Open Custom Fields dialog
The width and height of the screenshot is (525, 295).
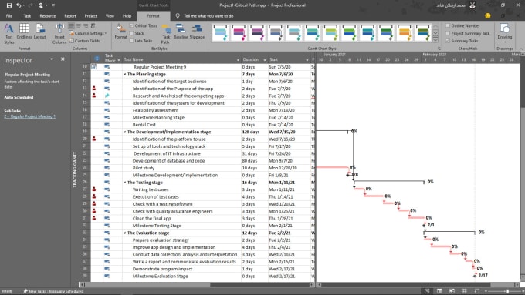(84, 41)
